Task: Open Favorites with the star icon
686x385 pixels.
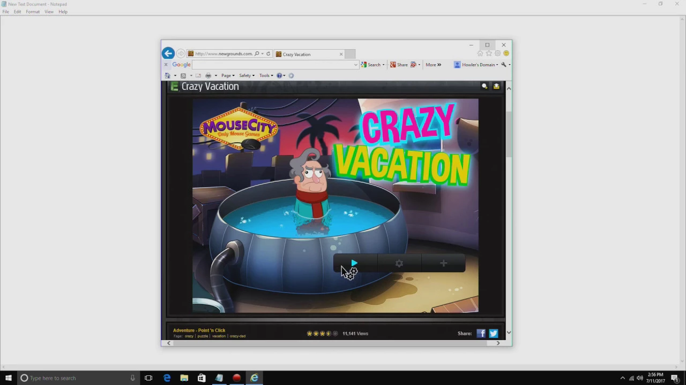Action: (489, 53)
